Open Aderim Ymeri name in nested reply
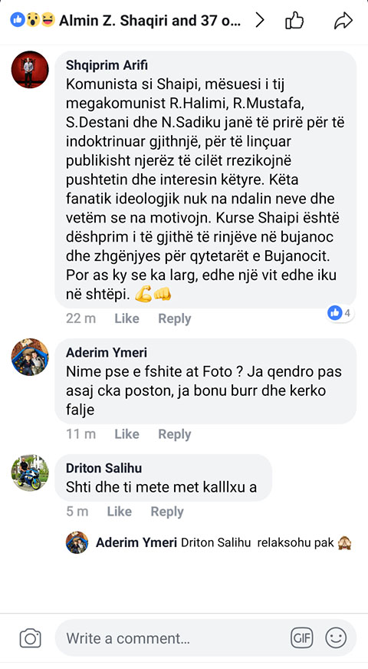Screen dimensions: 368x669 [x=136, y=542]
